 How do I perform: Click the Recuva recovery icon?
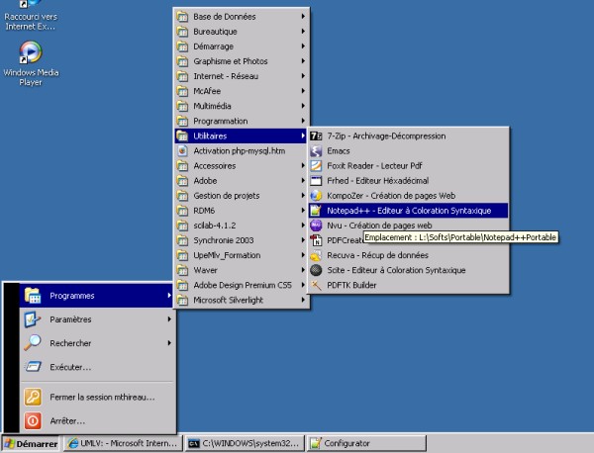coord(317,254)
